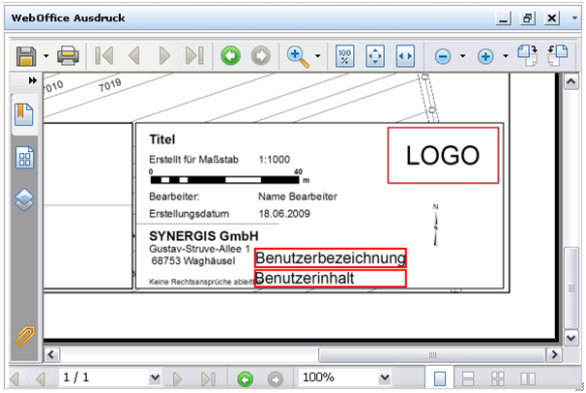Viewport: 586px width, 393px height.
Task: Click the zoom in plus icon
Action: click(x=485, y=57)
